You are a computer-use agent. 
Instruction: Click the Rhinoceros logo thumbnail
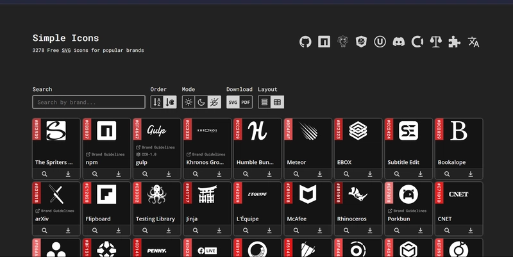pos(358,194)
